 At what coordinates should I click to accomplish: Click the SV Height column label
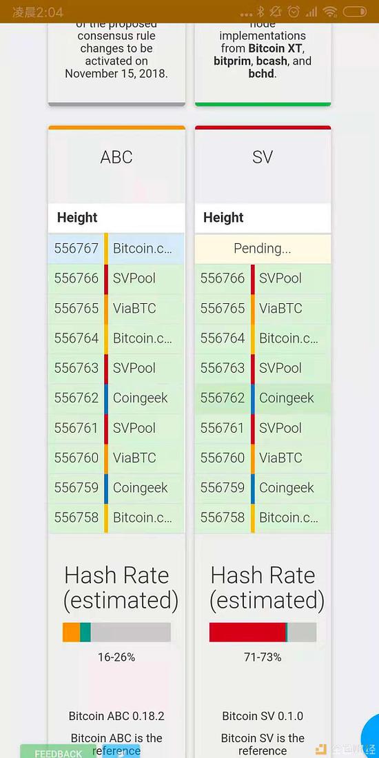tap(223, 218)
